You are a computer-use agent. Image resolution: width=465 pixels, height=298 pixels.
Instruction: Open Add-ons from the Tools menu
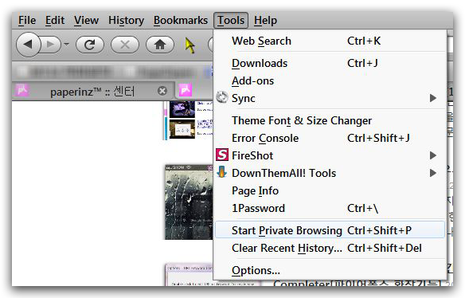pos(330,80)
